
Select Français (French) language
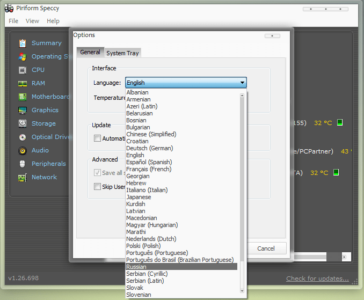(181, 169)
